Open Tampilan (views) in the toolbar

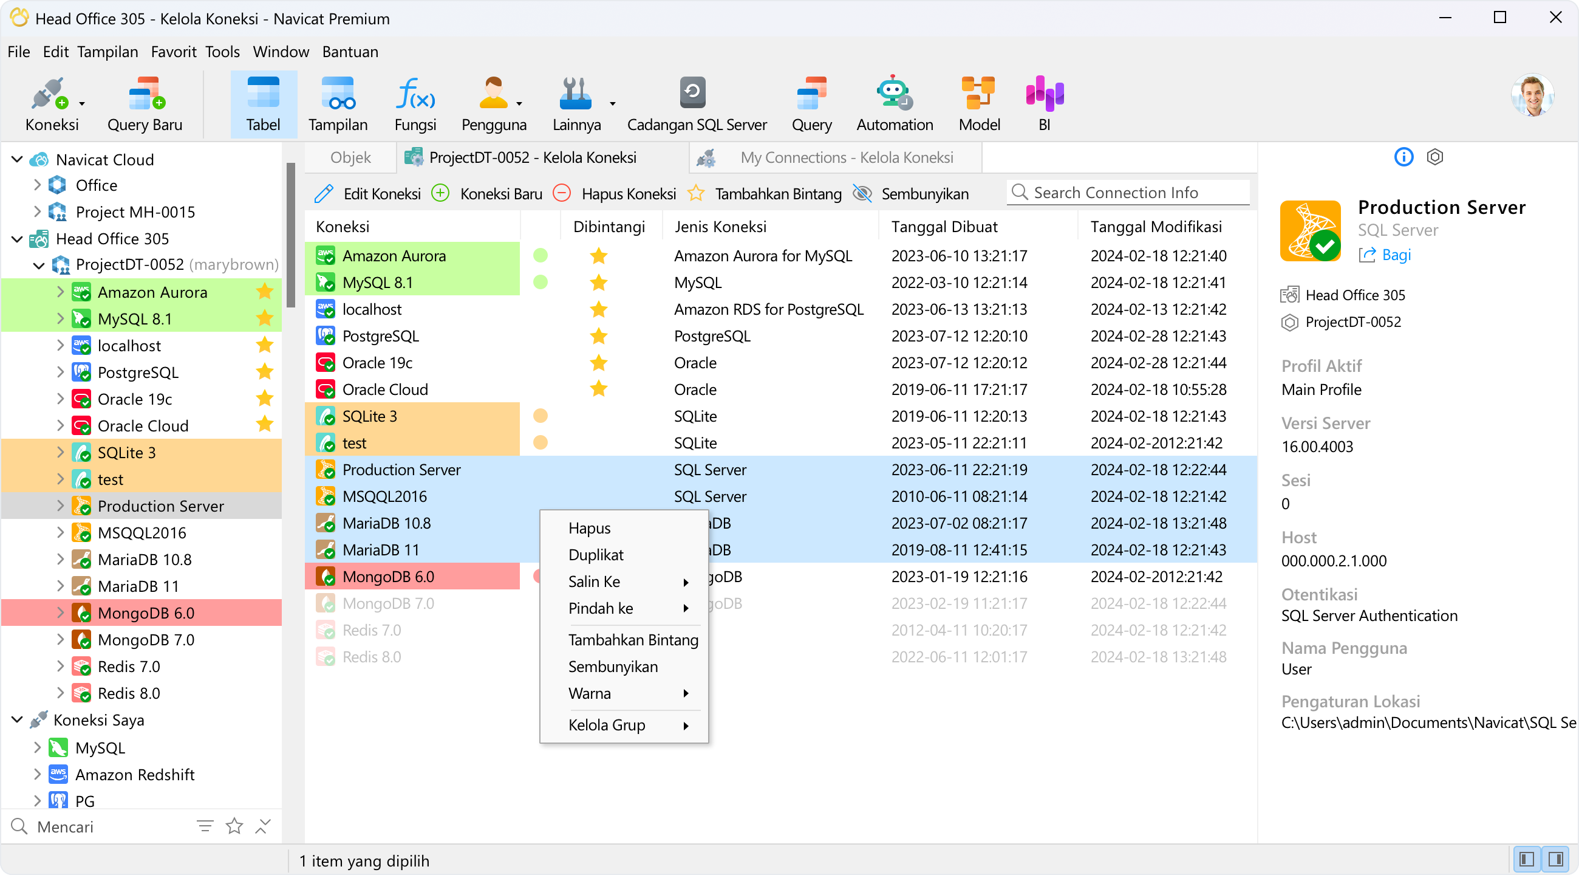coord(338,105)
